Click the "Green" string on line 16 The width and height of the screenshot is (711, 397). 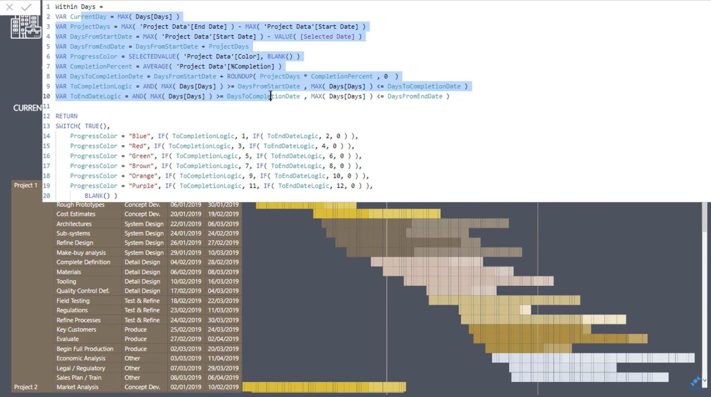coord(141,156)
